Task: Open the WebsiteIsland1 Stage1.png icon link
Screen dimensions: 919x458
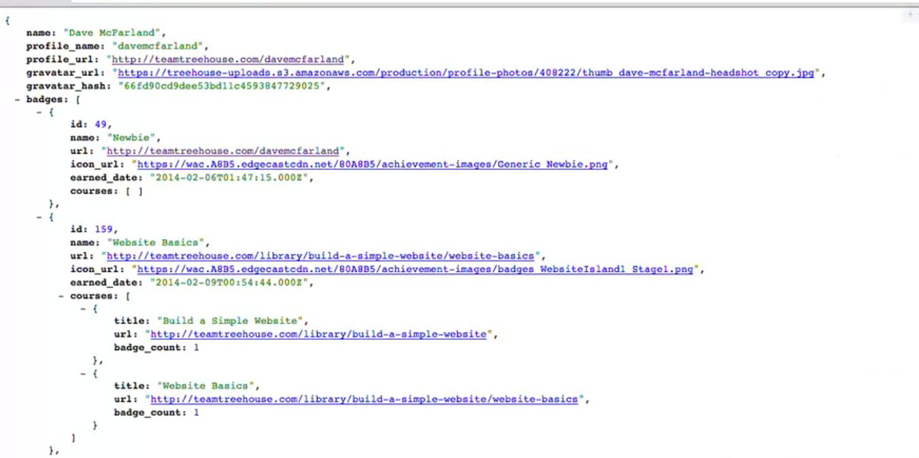Action: [415, 270]
